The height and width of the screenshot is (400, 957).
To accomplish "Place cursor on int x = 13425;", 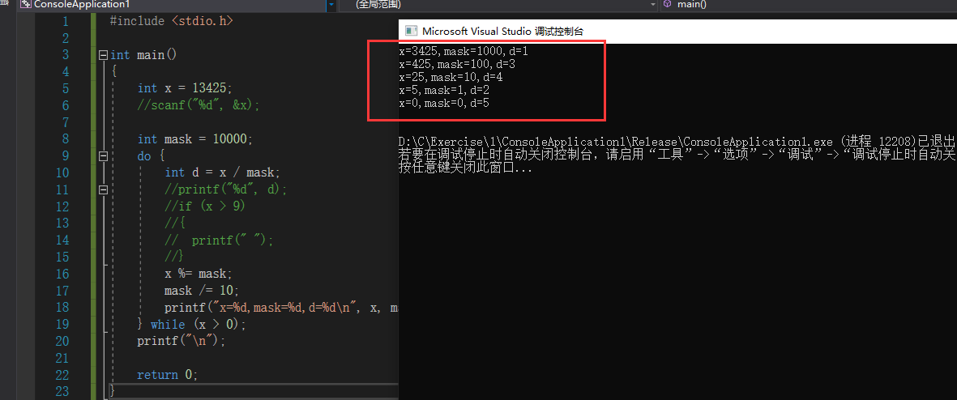I will pos(185,88).
